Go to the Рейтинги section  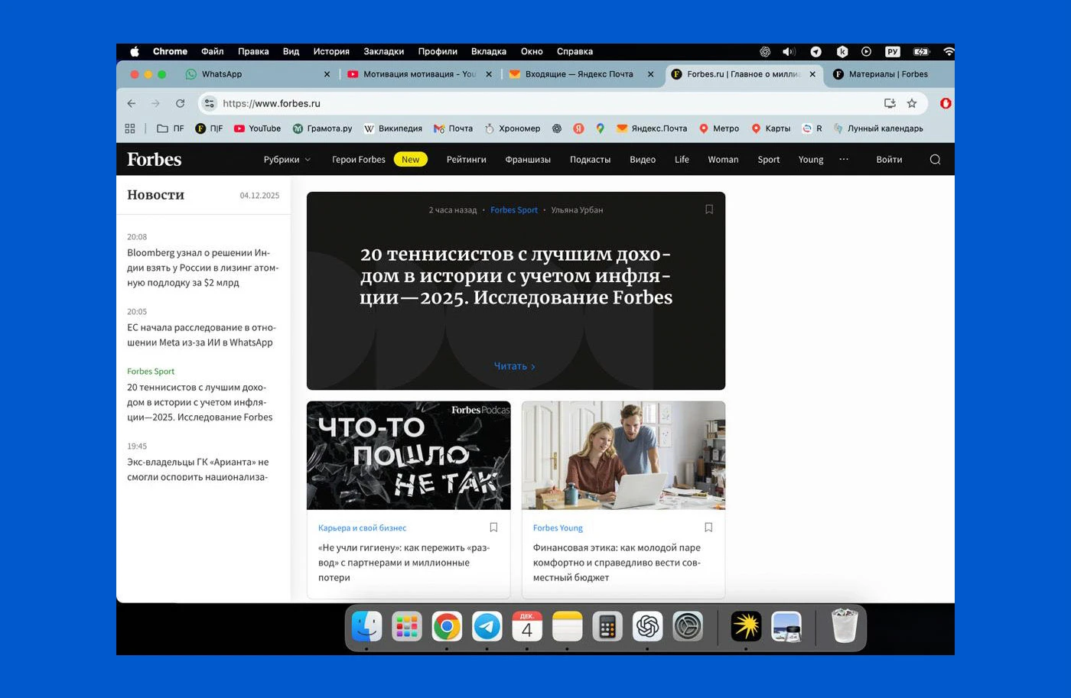tap(466, 159)
